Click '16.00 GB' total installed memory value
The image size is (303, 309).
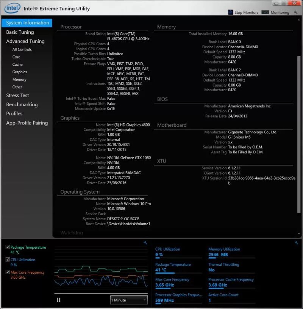pyautogui.click(x=235, y=34)
